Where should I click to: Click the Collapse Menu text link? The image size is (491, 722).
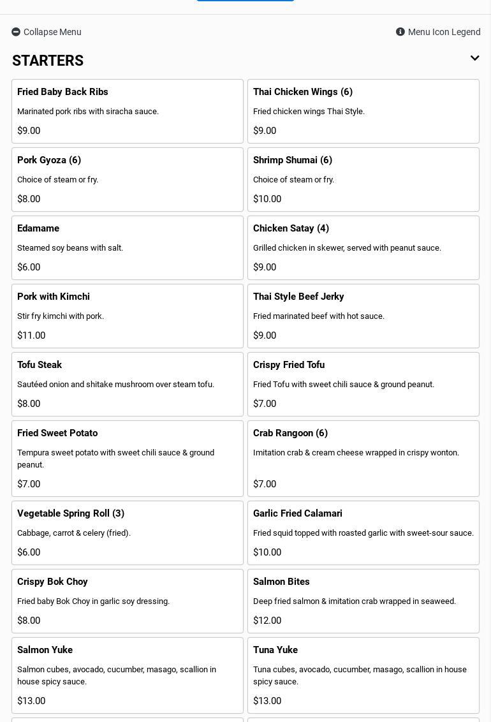52,32
